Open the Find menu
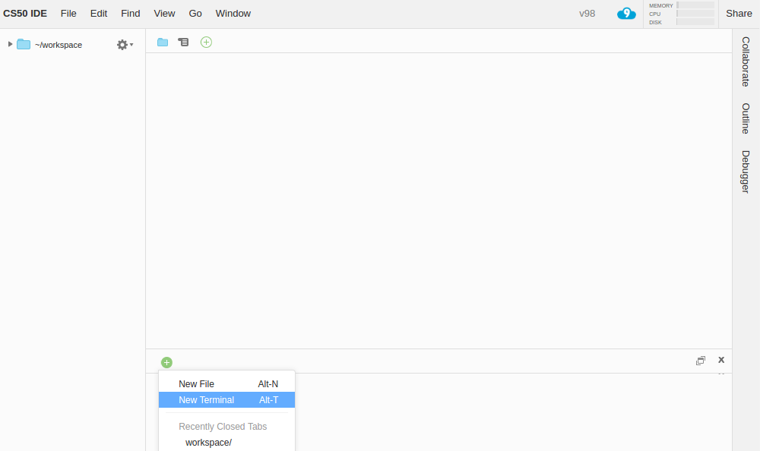The width and height of the screenshot is (760, 451). point(131,14)
